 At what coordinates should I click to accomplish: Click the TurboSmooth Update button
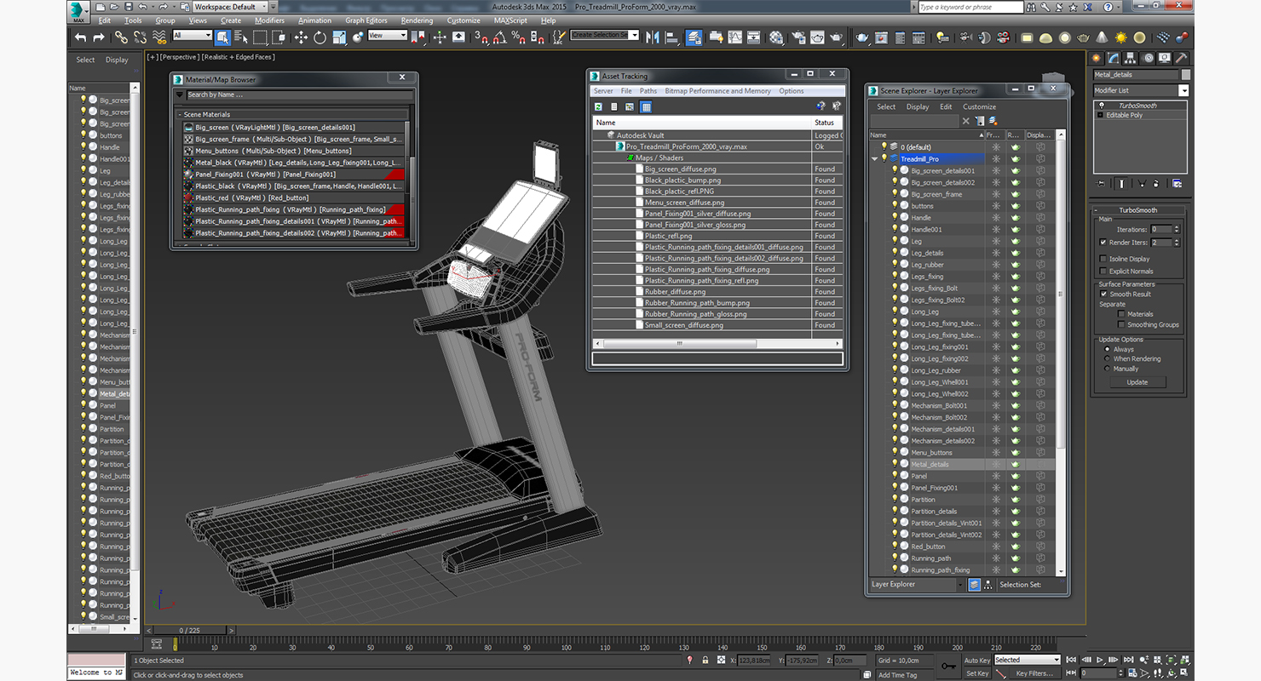(1137, 382)
